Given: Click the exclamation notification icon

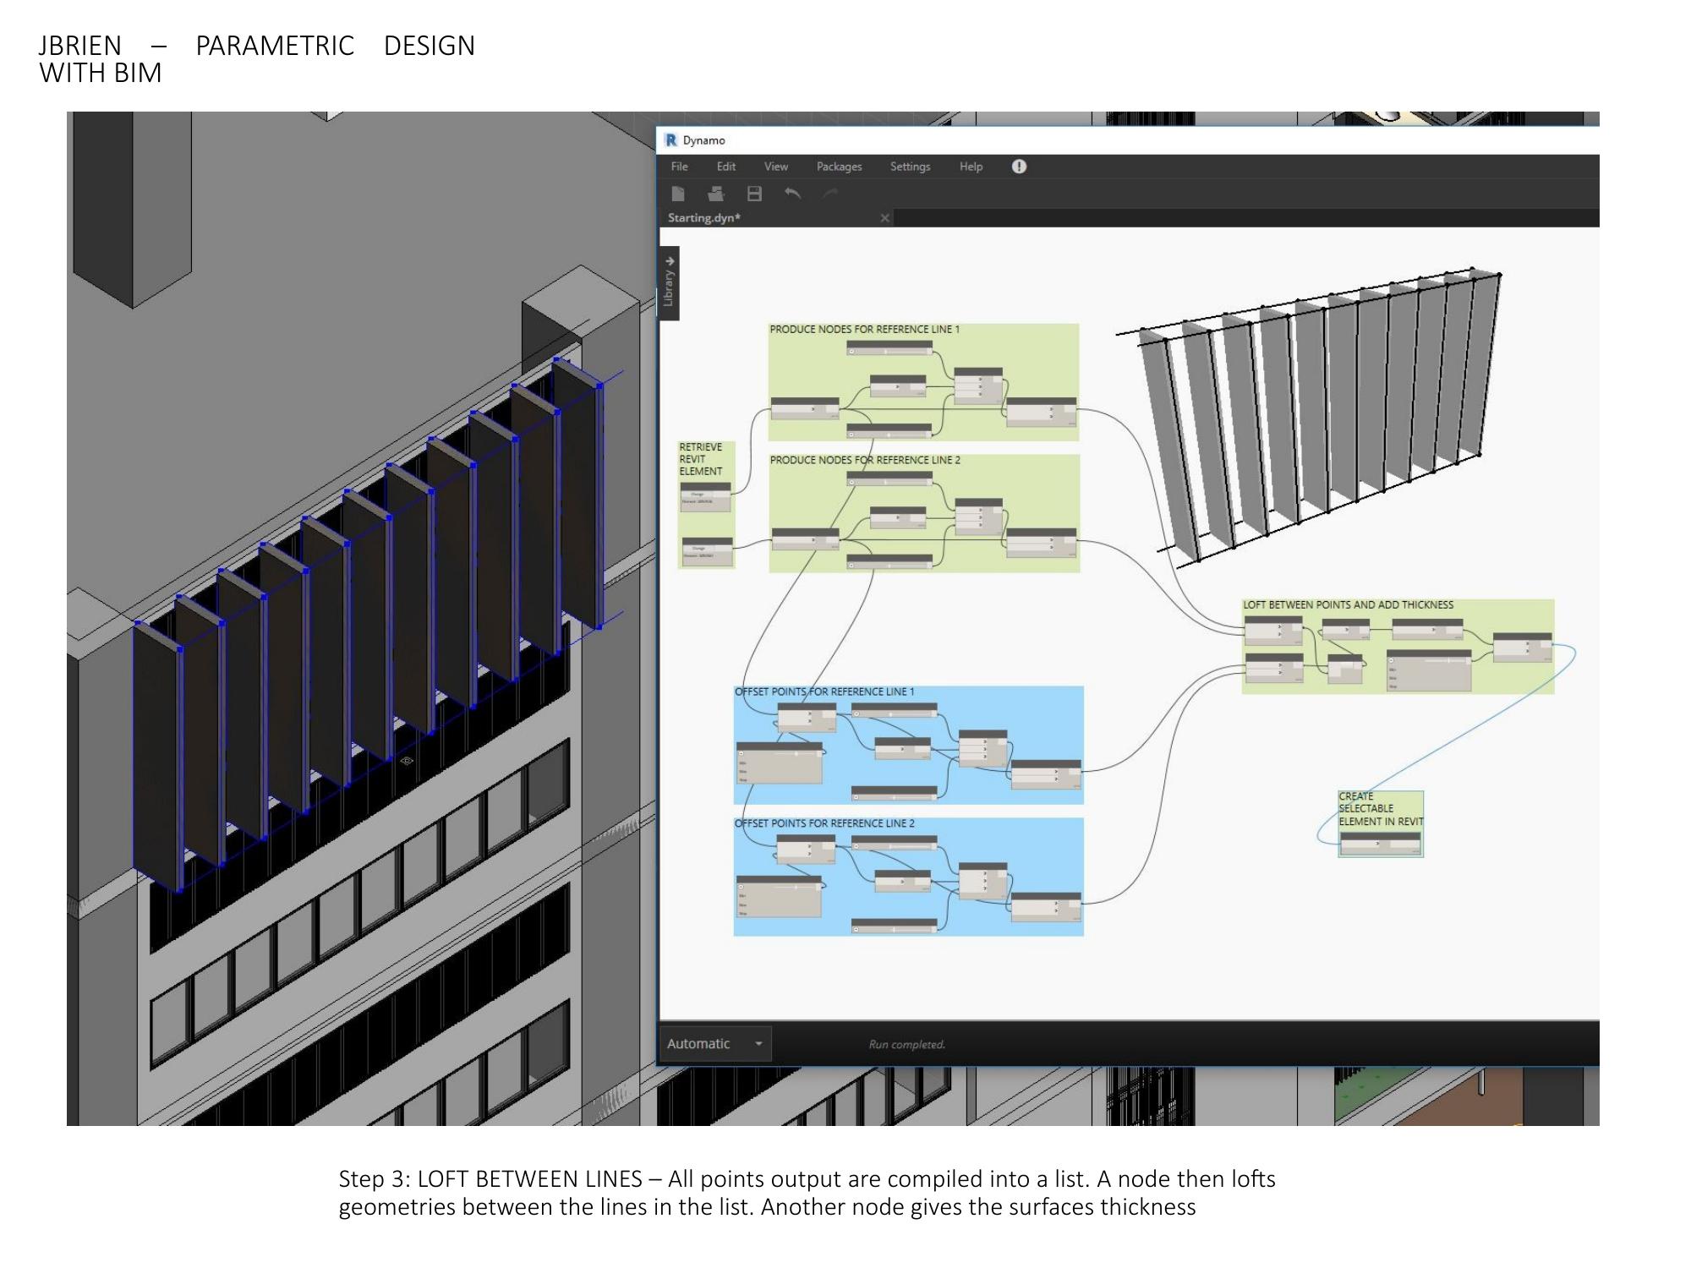Looking at the screenshot, I should click(1019, 167).
